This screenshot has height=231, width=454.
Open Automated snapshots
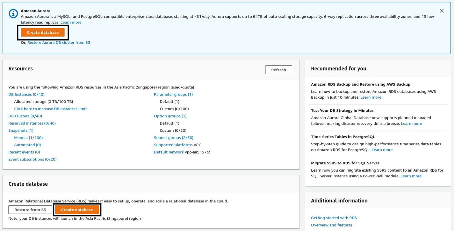tap(27, 145)
